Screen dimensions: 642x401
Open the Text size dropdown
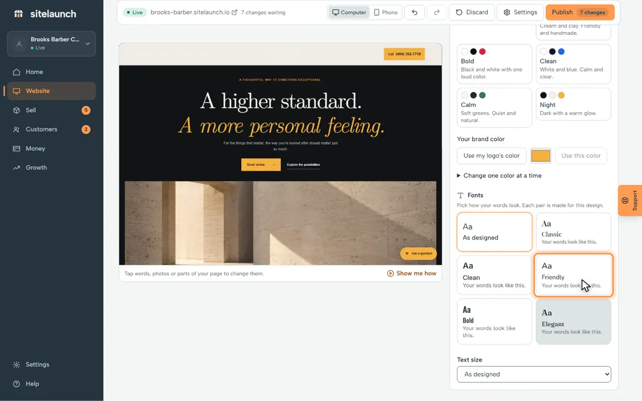point(534,374)
